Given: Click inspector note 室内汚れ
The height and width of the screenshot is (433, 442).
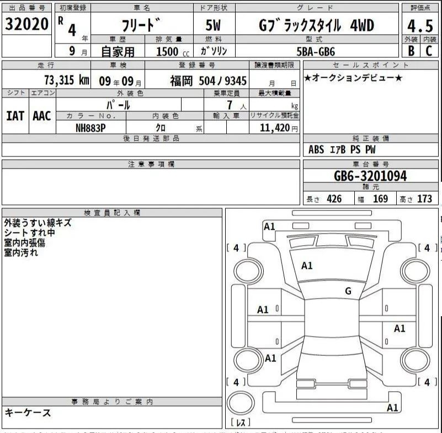Looking at the screenshot, I should (21, 252).
